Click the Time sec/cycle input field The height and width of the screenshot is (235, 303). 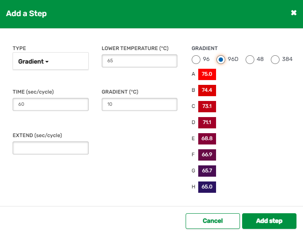50,104
